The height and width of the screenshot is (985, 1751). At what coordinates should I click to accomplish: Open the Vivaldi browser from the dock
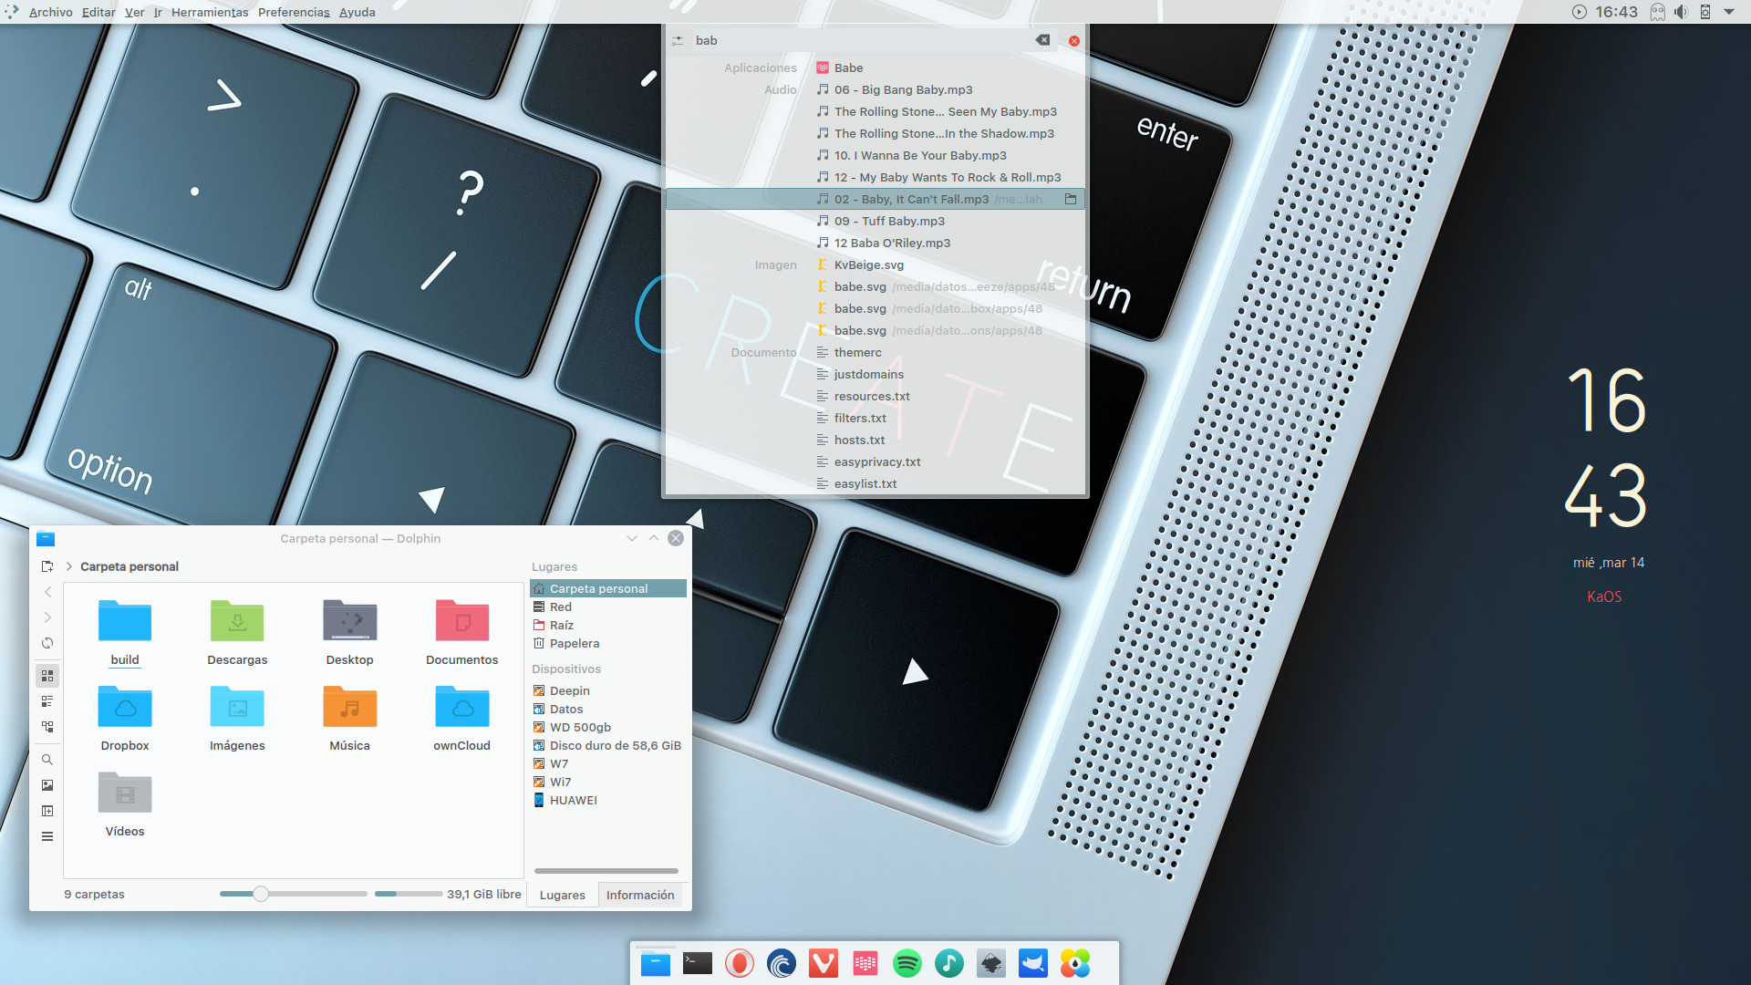tap(824, 963)
